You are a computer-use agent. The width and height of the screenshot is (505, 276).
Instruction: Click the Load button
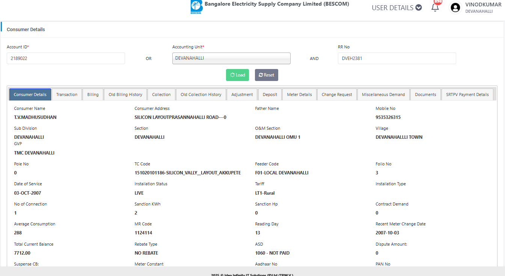tap(237, 75)
